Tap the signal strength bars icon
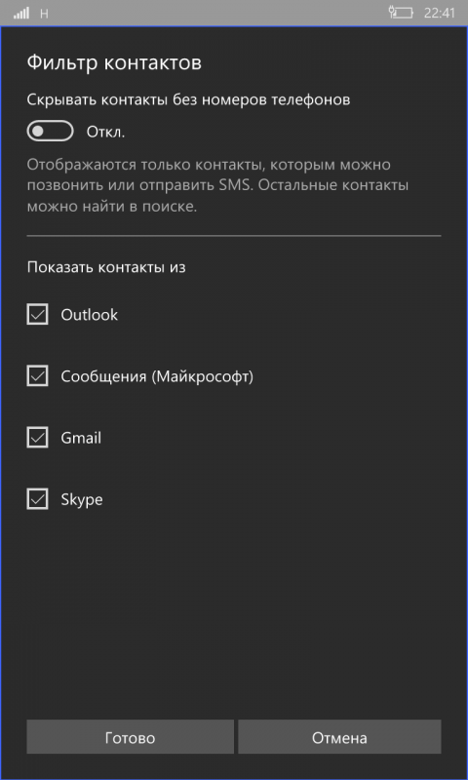468x780 pixels. 20,13
